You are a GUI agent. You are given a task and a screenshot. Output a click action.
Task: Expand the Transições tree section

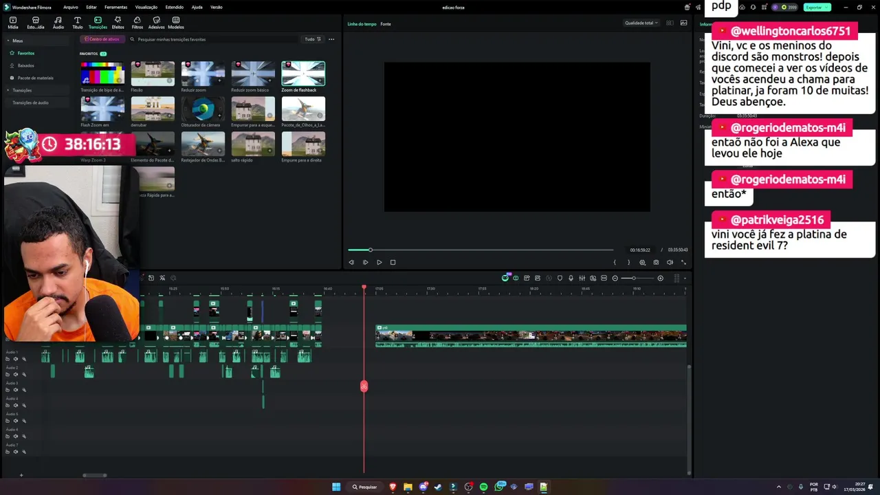click(x=8, y=90)
